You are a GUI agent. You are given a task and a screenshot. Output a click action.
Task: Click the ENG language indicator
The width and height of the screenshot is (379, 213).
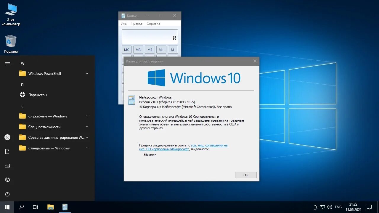[338, 207]
